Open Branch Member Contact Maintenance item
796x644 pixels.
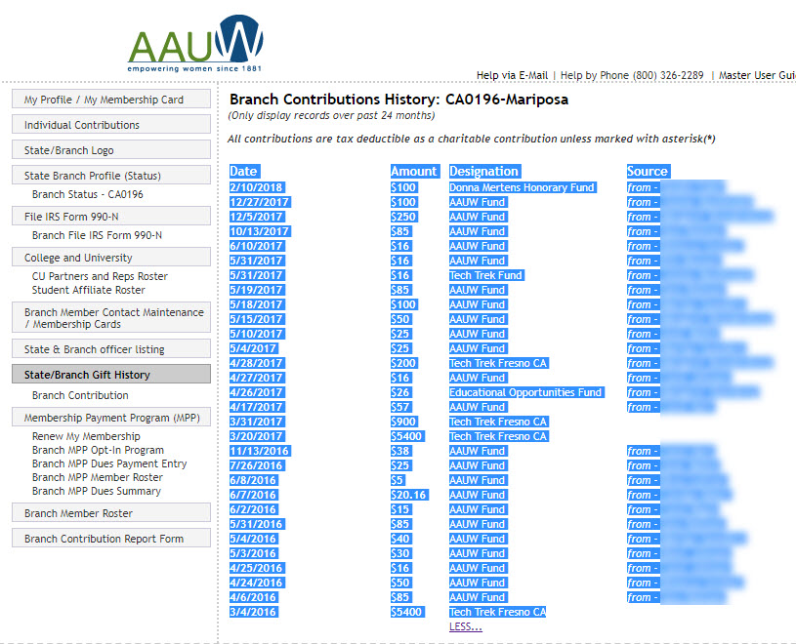click(111, 318)
